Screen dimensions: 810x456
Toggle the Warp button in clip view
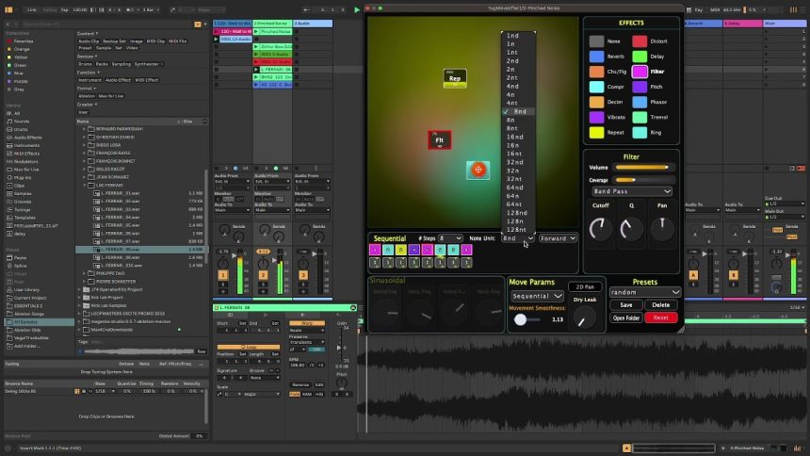pyautogui.click(x=306, y=323)
